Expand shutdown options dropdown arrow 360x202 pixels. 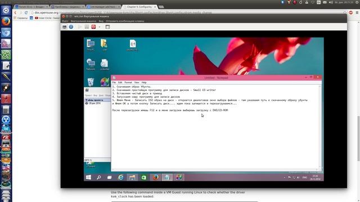click(x=100, y=27)
